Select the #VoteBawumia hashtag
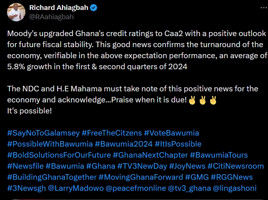Image resolution: width=268 pixels, height=200 pixels. (x=171, y=133)
